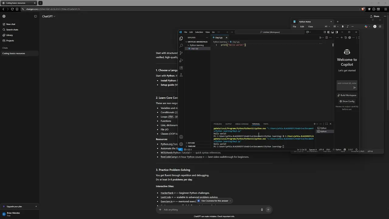The width and height of the screenshot is (389, 219).
Task: Open the Testing flask icon in VS Code
Action: (x=181, y=75)
